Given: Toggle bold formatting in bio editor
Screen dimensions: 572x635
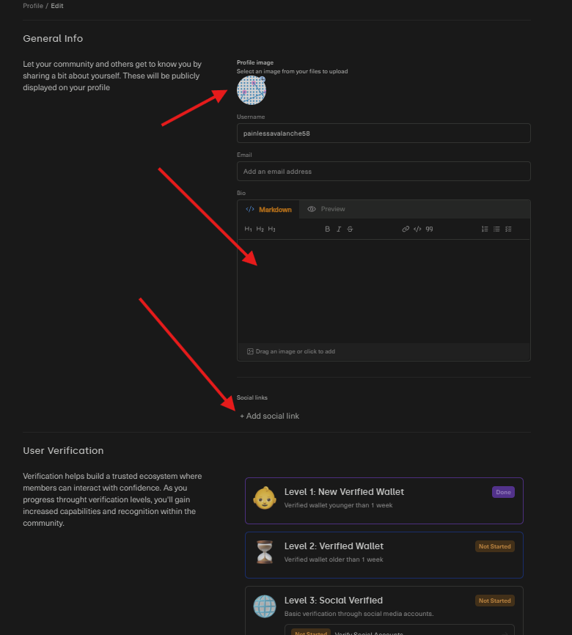Looking at the screenshot, I should 328,230.
